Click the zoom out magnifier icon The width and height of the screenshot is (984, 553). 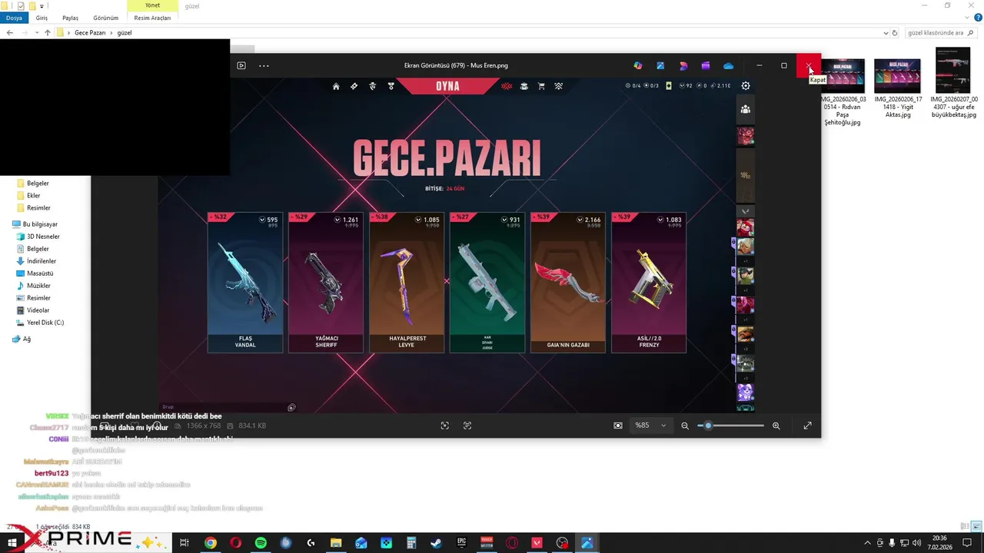[685, 426]
